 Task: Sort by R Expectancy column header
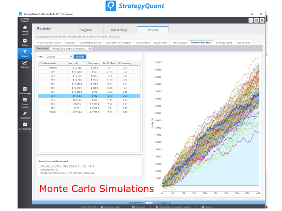click(x=125, y=63)
